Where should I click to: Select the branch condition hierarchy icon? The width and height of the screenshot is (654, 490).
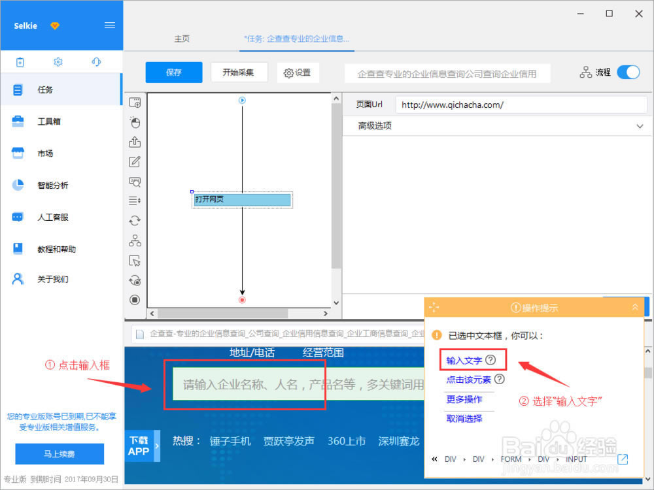135,240
